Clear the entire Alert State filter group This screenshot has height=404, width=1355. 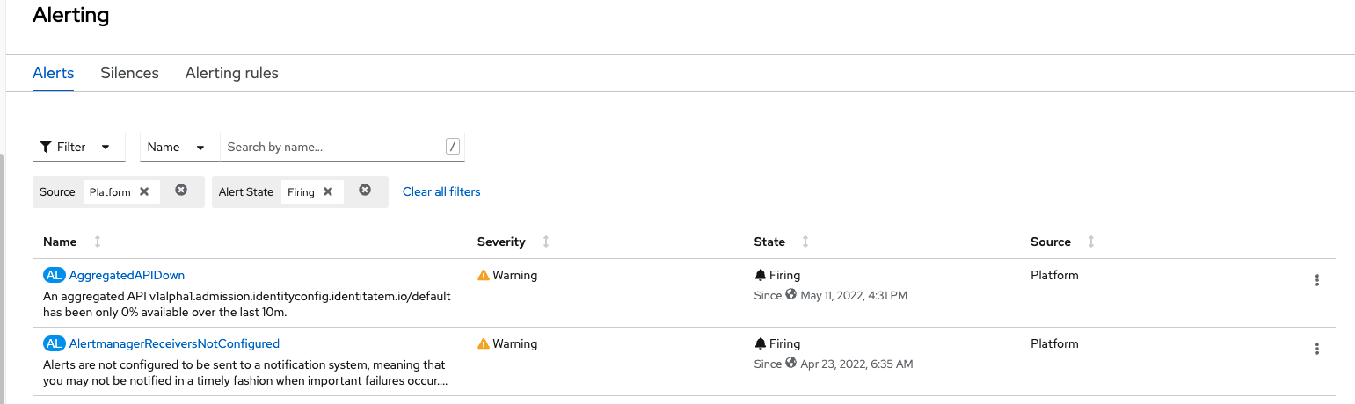[365, 190]
